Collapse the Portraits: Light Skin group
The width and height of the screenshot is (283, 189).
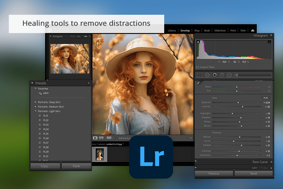point(36,111)
